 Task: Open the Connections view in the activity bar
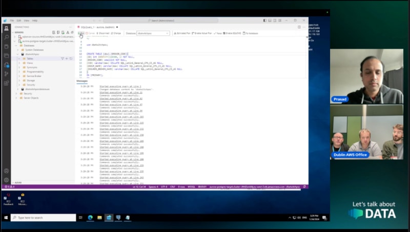coord(6,28)
